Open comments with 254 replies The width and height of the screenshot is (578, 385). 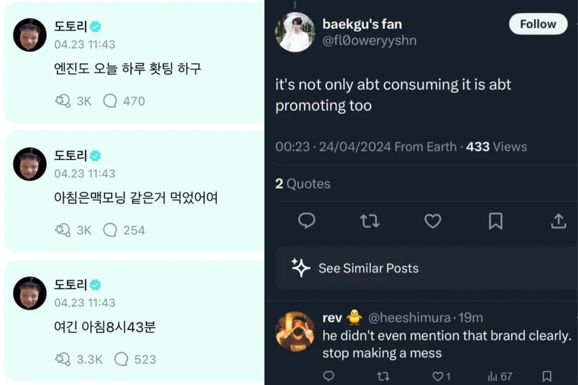point(110,230)
